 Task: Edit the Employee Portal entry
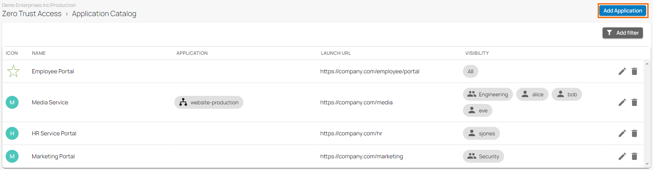click(622, 71)
